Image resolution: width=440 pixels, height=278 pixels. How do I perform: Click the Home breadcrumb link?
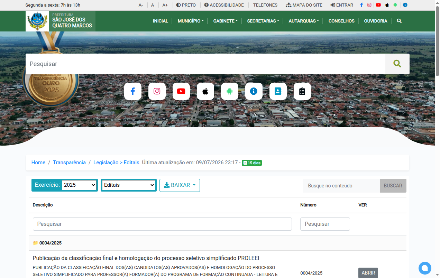tap(38, 163)
